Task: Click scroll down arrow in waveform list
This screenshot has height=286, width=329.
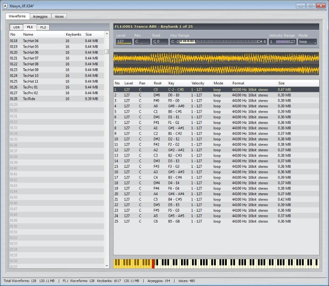Action: click(x=107, y=266)
